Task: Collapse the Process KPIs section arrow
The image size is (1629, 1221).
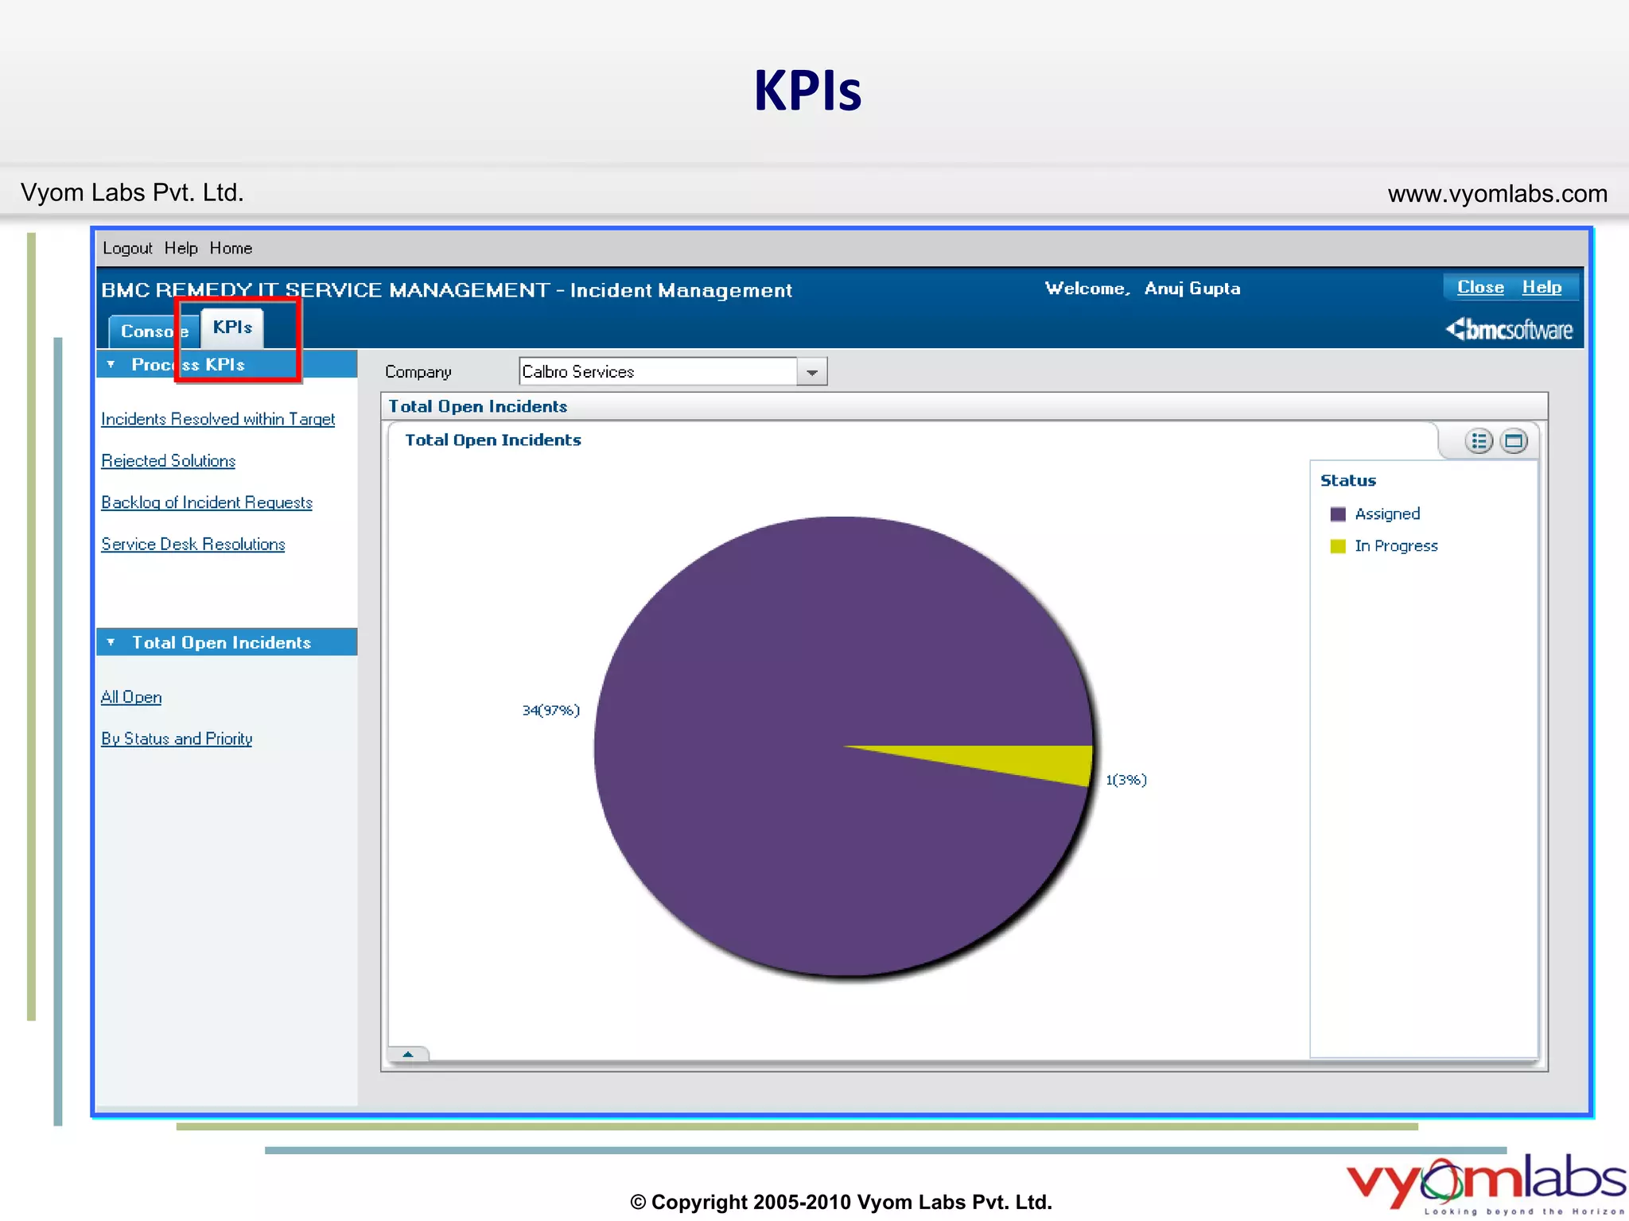Action: point(111,364)
